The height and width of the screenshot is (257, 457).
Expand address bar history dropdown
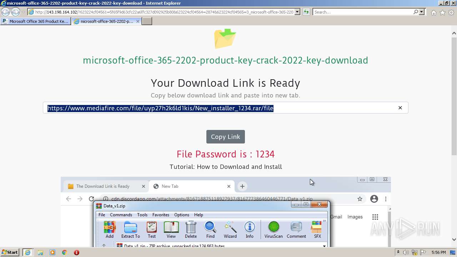(x=297, y=12)
